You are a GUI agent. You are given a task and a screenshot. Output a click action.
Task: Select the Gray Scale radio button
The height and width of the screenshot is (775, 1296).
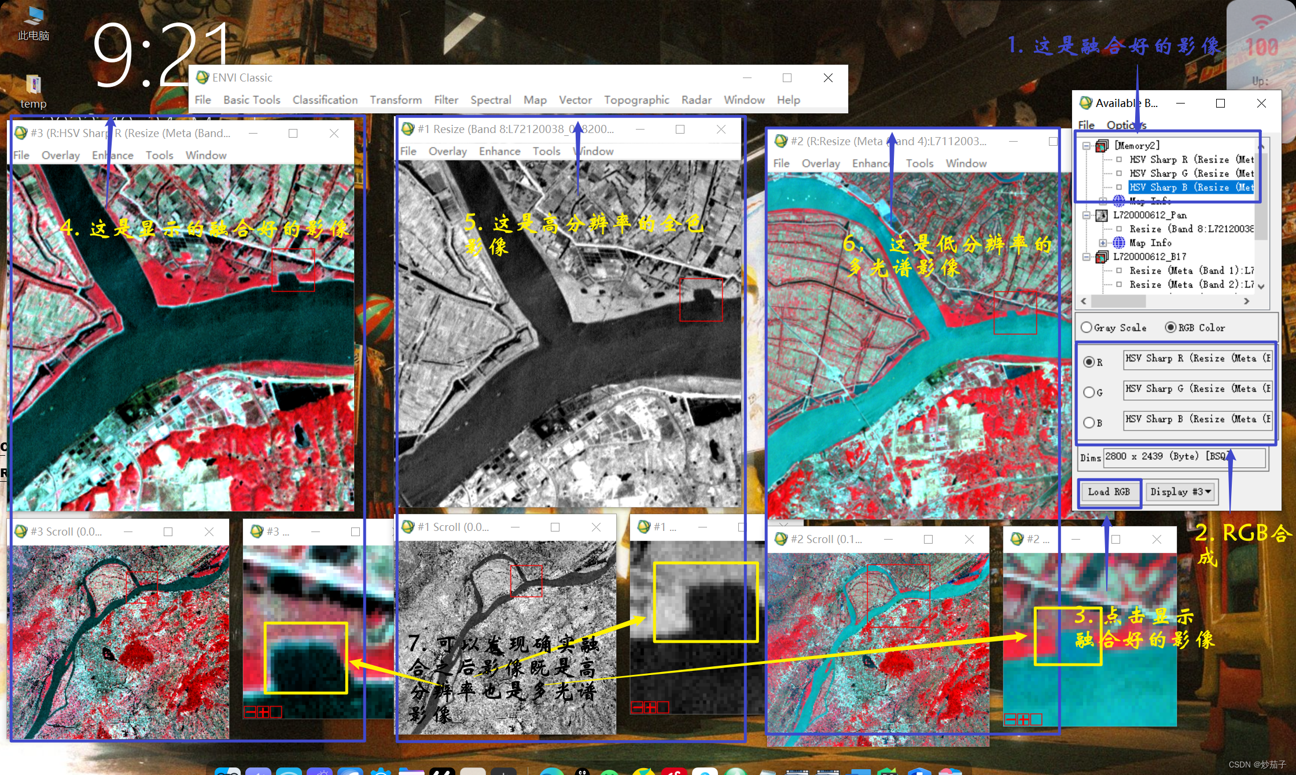[1087, 327]
